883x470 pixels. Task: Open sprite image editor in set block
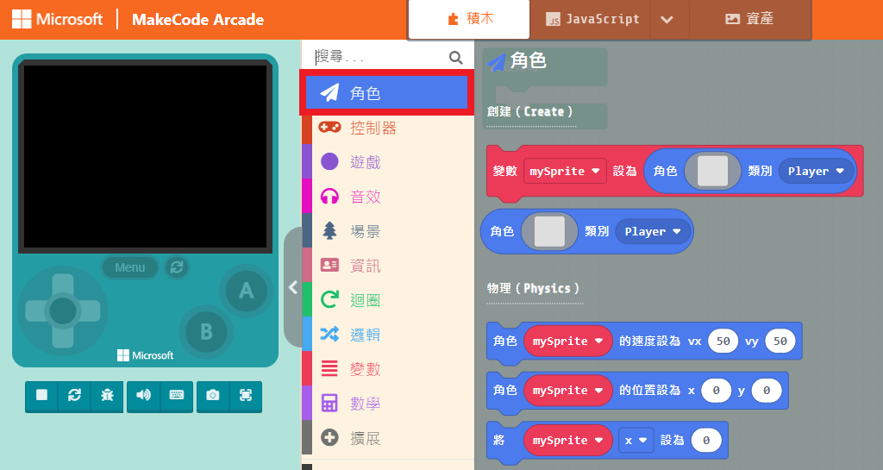[712, 171]
